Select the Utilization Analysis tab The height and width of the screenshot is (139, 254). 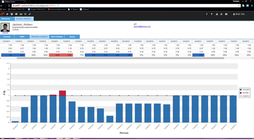point(39,37)
